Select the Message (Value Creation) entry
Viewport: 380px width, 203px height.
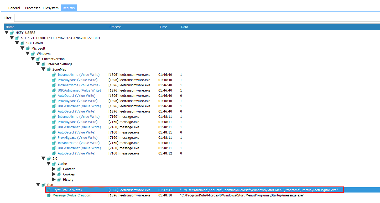coord(72,195)
